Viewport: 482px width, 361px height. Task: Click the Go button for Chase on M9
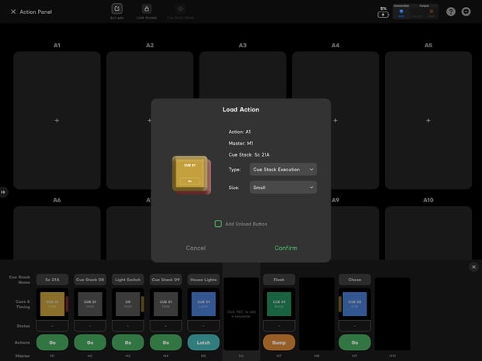coord(355,342)
